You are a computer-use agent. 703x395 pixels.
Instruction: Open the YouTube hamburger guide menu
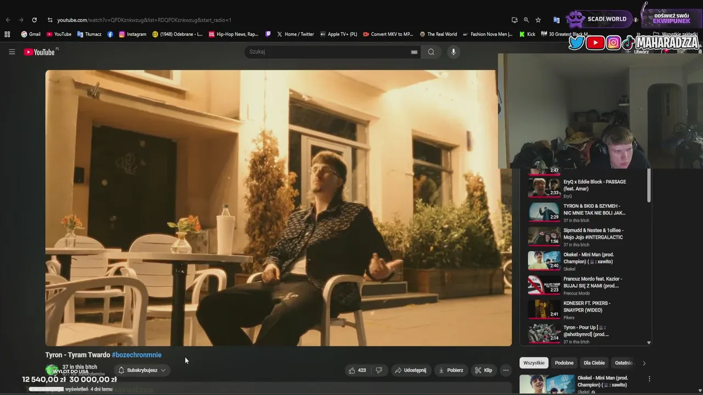coord(12,52)
